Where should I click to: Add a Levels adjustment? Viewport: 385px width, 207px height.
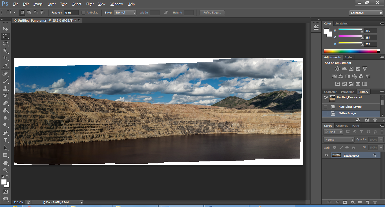pos(344,69)
